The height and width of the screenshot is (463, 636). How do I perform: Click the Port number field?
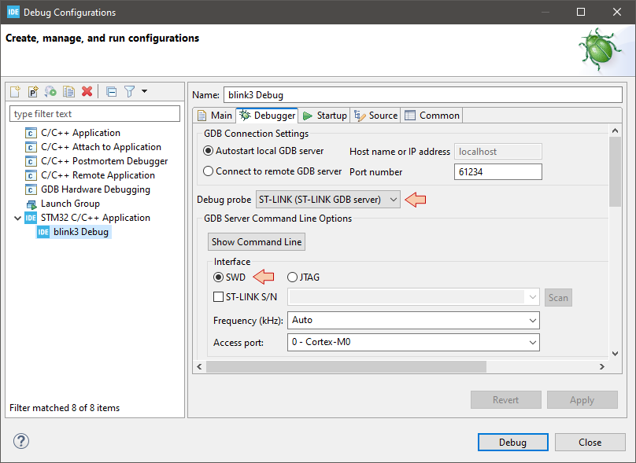[497, 171]
